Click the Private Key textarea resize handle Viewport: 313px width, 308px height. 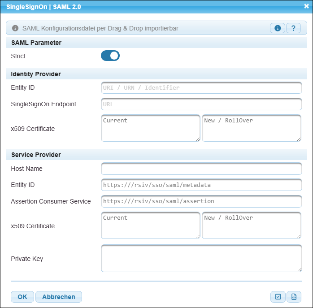coord(299,269)
